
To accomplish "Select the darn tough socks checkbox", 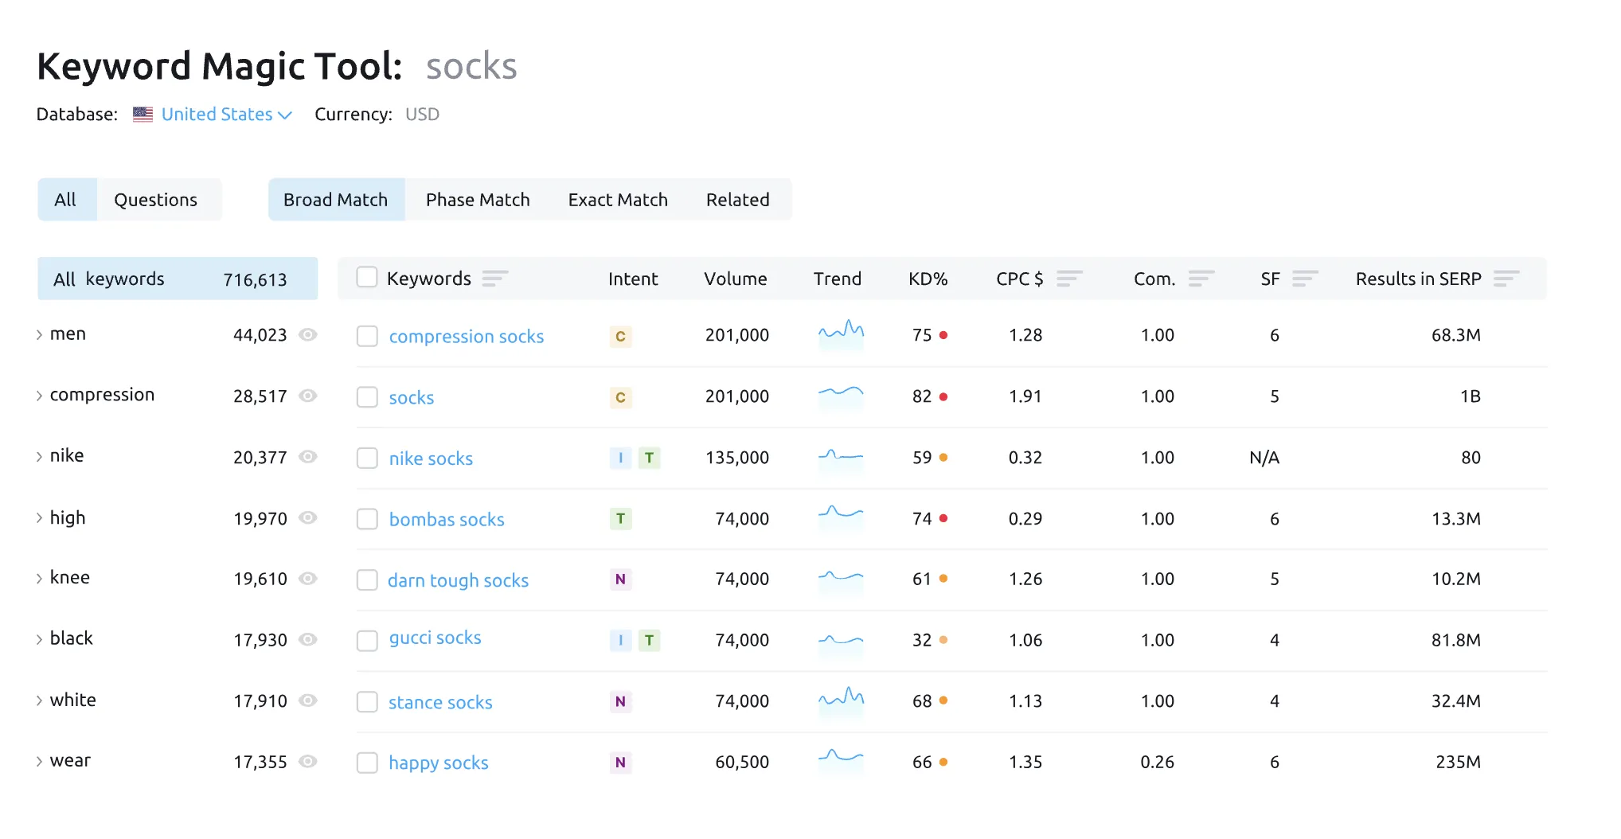I will (367, 579).
